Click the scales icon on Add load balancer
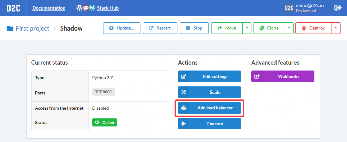The height and width of the screenshot is (142, 347). pyautogui.click(x=183, y=108)
